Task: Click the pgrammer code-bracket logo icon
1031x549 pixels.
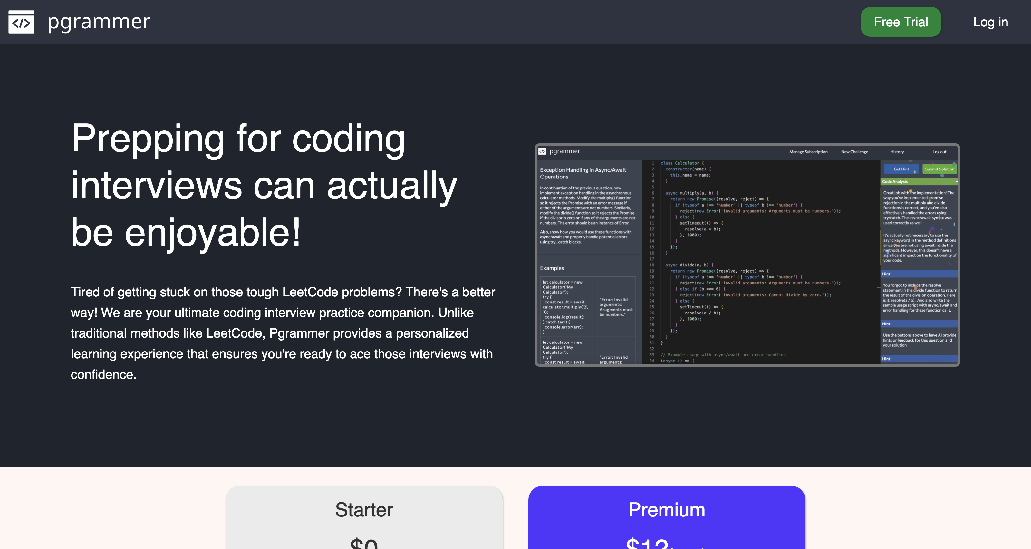Action: 21,22
